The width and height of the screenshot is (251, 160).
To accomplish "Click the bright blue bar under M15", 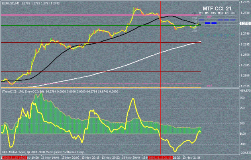I will click(x=214, y=23).
